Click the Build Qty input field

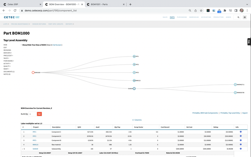click(32, 114)
